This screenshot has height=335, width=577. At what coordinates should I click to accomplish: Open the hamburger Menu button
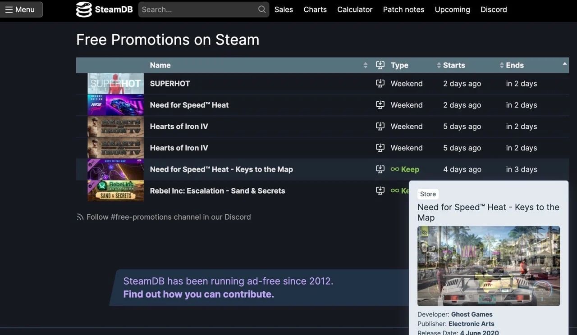tap(21, 9)
